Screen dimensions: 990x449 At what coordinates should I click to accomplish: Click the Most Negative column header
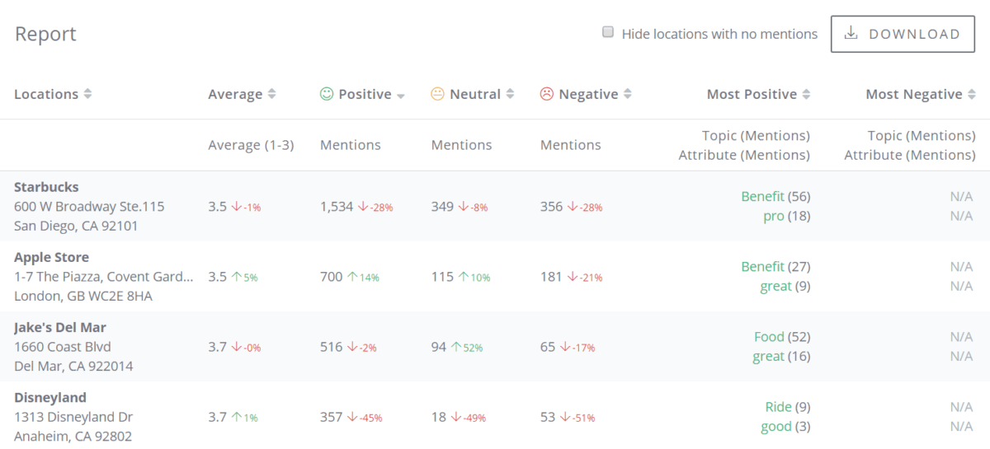coord(913,94)
